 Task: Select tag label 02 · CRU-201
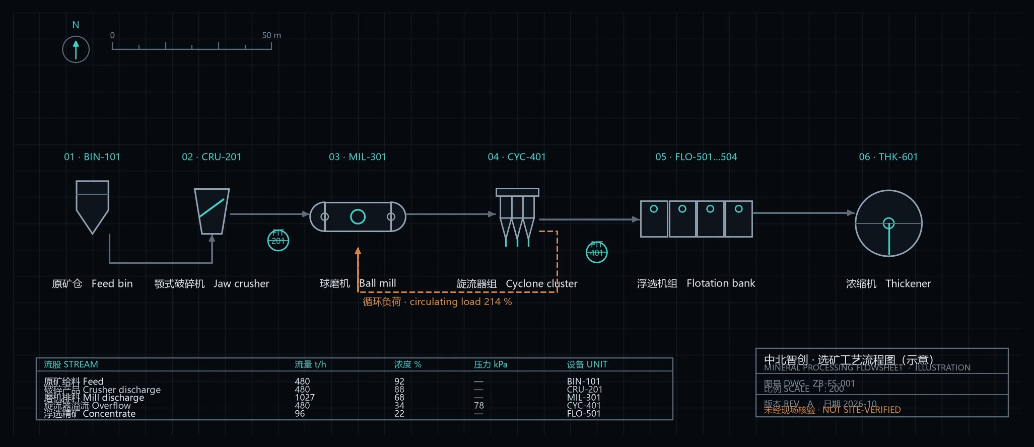[212, 157]
